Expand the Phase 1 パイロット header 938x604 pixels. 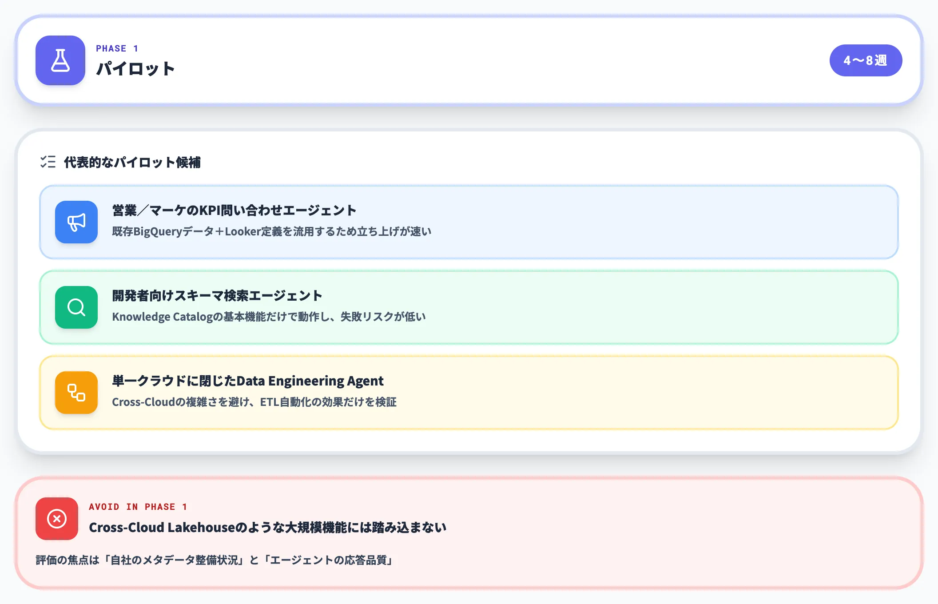coord(469,60)
